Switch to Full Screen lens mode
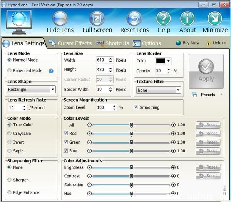The image size is (231, 202). [97, 18]
